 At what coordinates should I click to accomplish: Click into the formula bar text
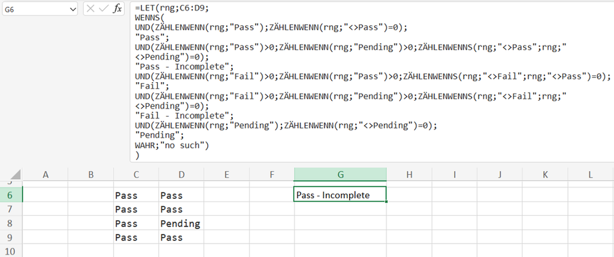point(372,81)
